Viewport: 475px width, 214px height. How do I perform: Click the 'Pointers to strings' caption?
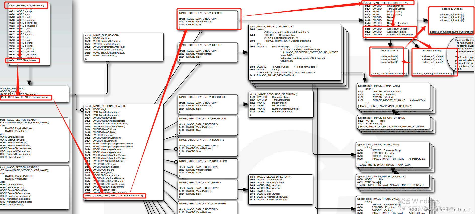(433, 51)
